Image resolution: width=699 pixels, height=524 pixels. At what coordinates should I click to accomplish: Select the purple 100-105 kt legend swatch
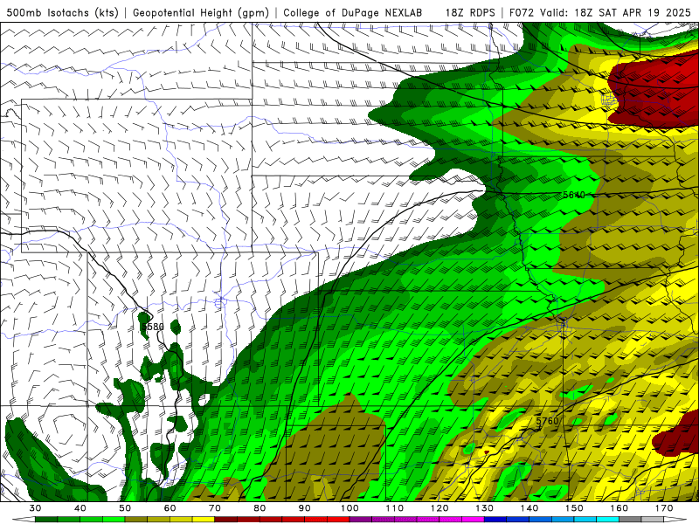tap(361, 520)
